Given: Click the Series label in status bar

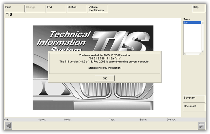Looking at the screenshot, I should click(42, 120).
